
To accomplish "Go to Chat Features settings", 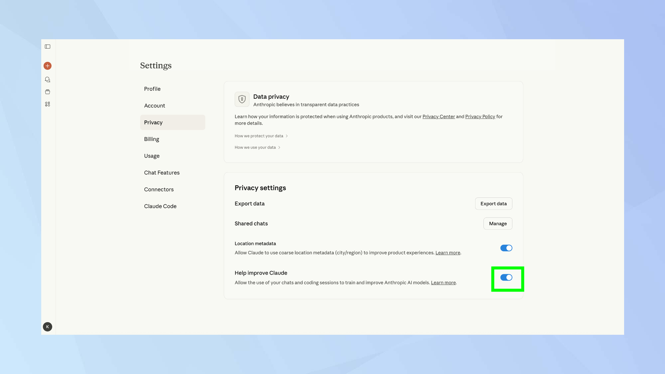I will [x=162, y=173].
